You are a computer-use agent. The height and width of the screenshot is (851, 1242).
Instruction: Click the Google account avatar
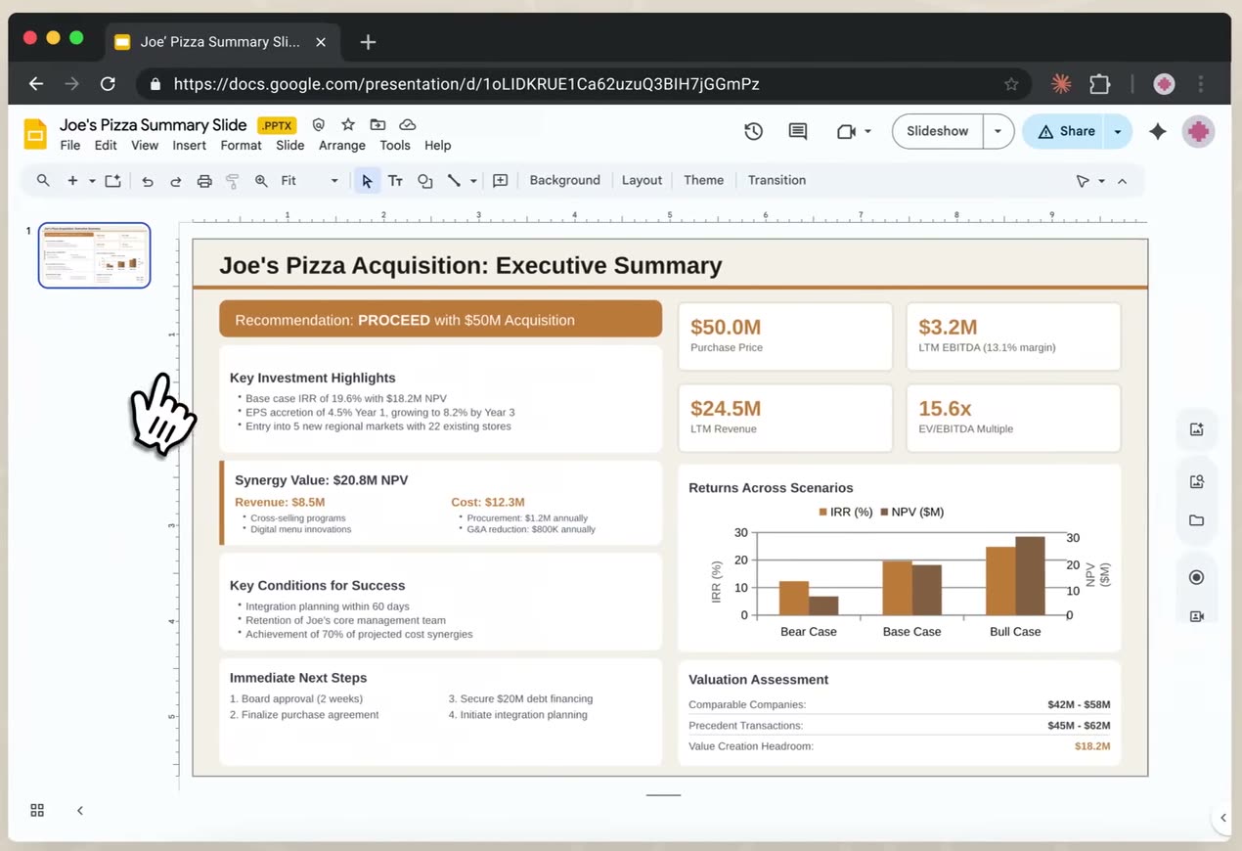[x=1198, y=131]
